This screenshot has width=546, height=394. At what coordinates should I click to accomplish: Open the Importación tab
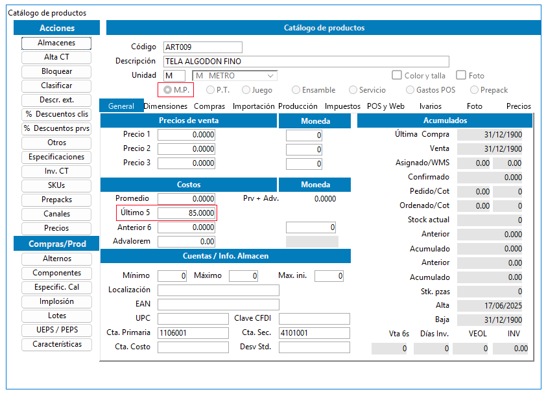(x=254, y=106)
